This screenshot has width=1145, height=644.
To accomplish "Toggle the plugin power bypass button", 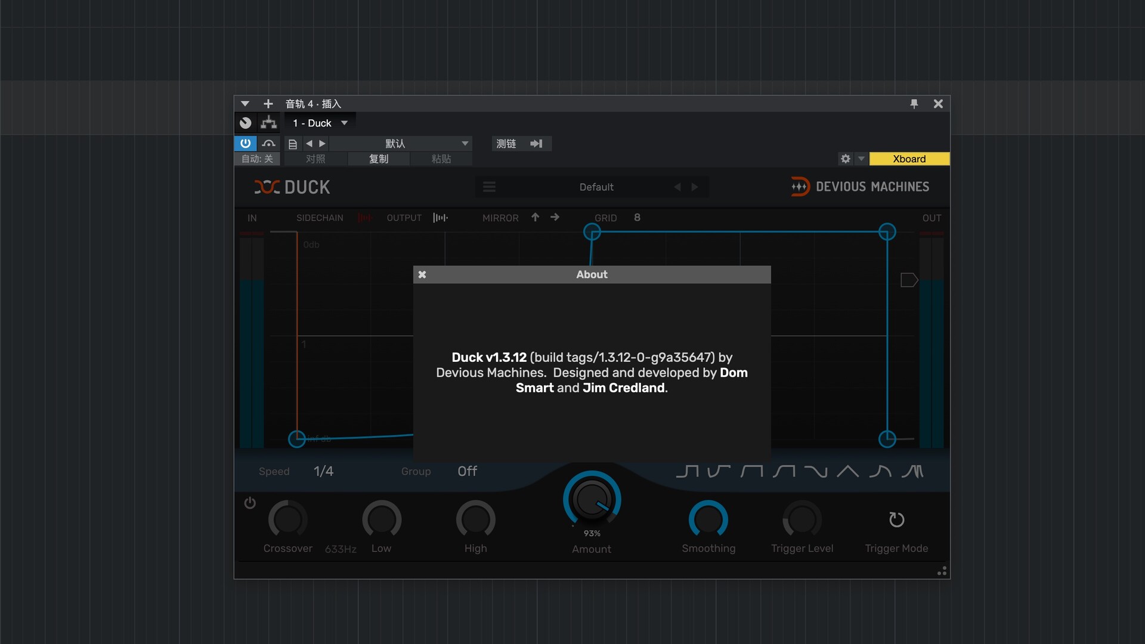I will click(246, 143).
